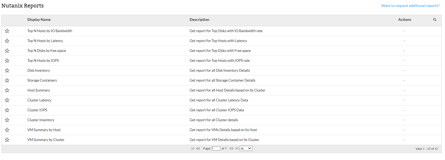Image resolution: width=445 pixels, height=160 pixels.
Task: Mark Disk Inventory report as favorite
Action: [x=7, y=71]
